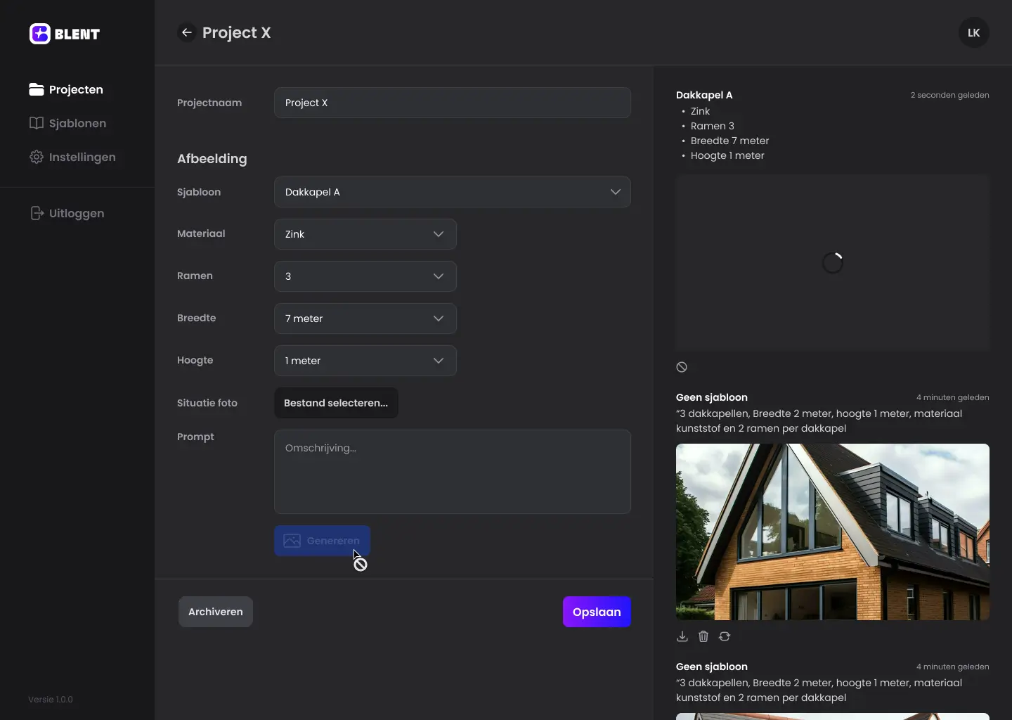Open Sjablonen in the sidebar

coord(68,123)
